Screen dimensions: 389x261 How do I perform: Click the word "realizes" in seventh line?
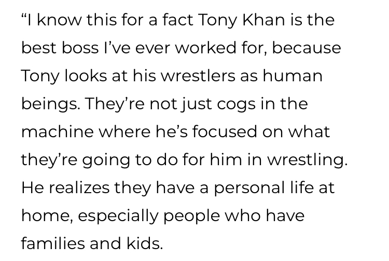79,187
